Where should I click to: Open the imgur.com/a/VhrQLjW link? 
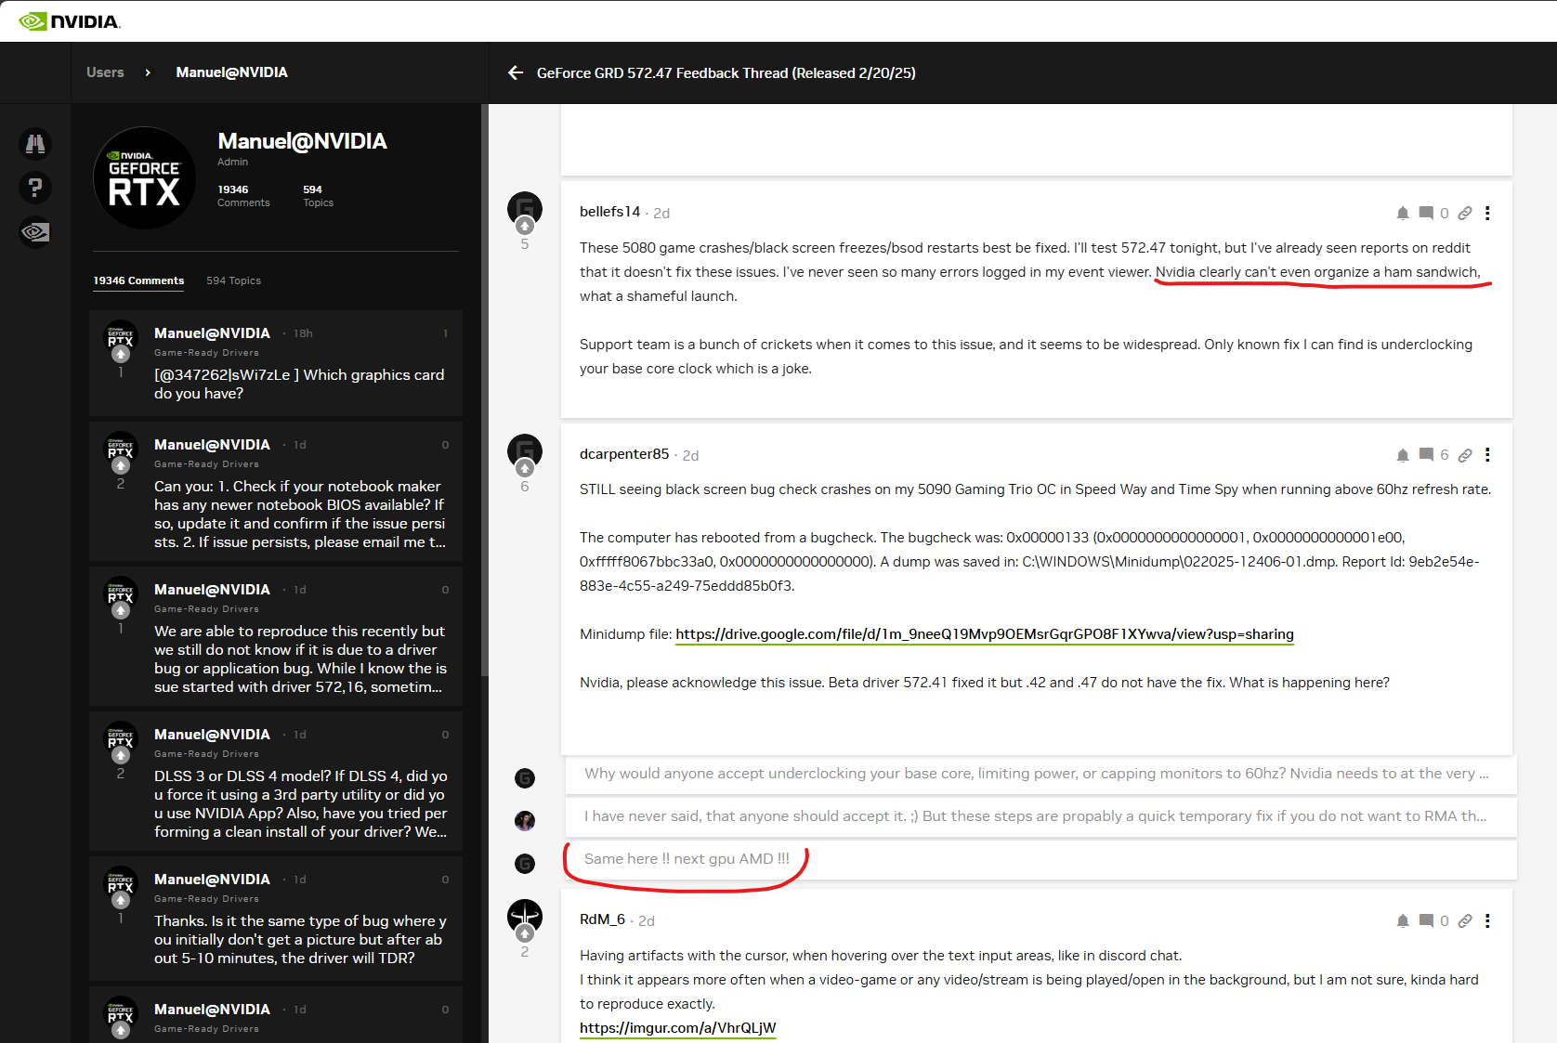(678, 1028)
